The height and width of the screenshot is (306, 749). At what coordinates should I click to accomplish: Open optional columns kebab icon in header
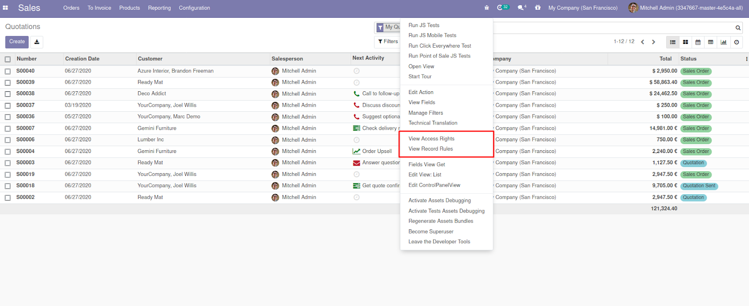tap(747, 59)
